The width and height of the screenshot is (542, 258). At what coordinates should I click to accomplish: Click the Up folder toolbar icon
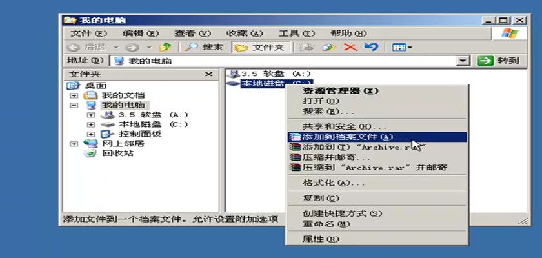(x=165, y=47)
